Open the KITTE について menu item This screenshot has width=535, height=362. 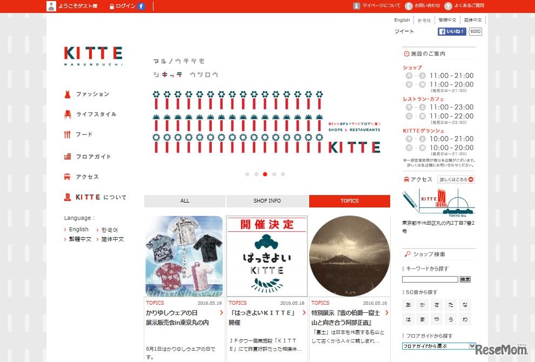[101, 197]
